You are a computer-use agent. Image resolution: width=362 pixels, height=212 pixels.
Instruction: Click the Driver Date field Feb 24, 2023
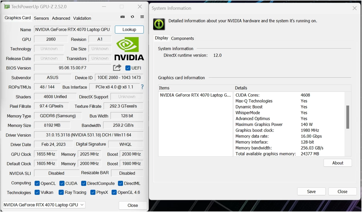[x=53, y=144]
